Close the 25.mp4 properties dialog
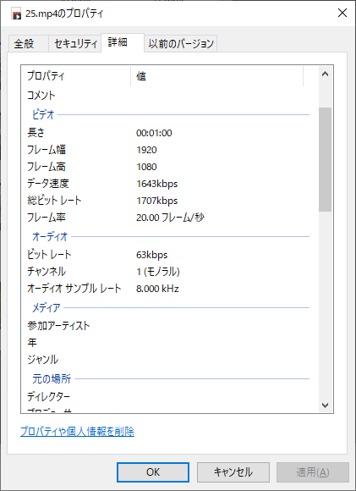The width and height of the screenshot is (356, 491). pyautogui.click(x=342, y=14)
